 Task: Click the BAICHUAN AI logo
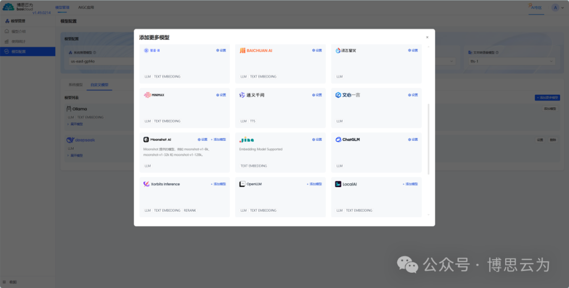point(256,50)
